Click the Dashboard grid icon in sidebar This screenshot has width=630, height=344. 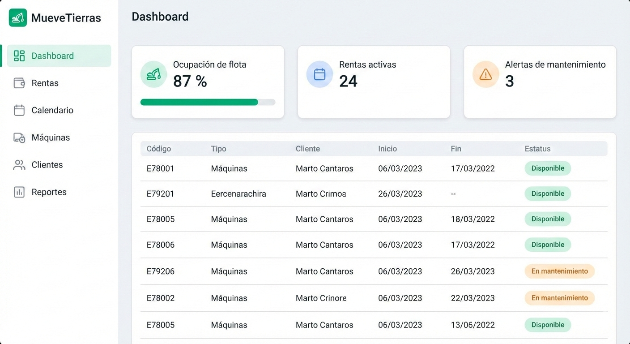18,56
